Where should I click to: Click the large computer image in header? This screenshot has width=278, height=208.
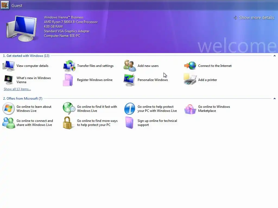pos(22,28)
